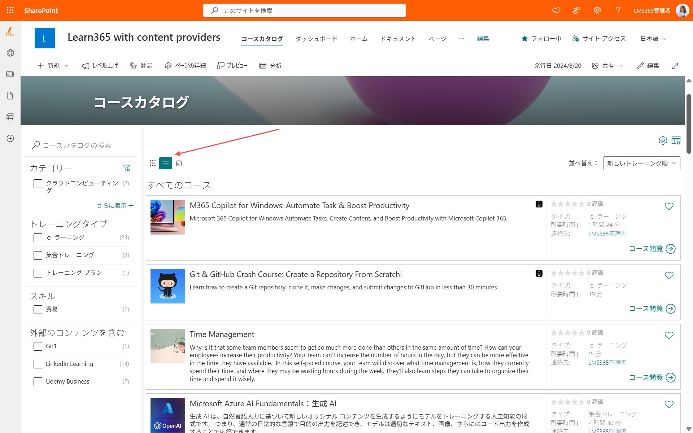Check the LinkedIn Learning provider box
This screenshot has width=693, height=433.
pyautogui.click(x=38, y=364)
